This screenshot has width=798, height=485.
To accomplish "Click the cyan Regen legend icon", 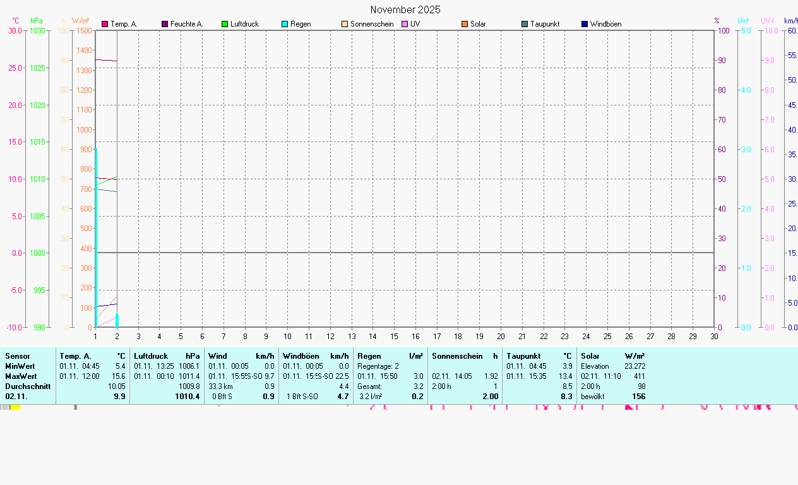I will tap(284, 23).
